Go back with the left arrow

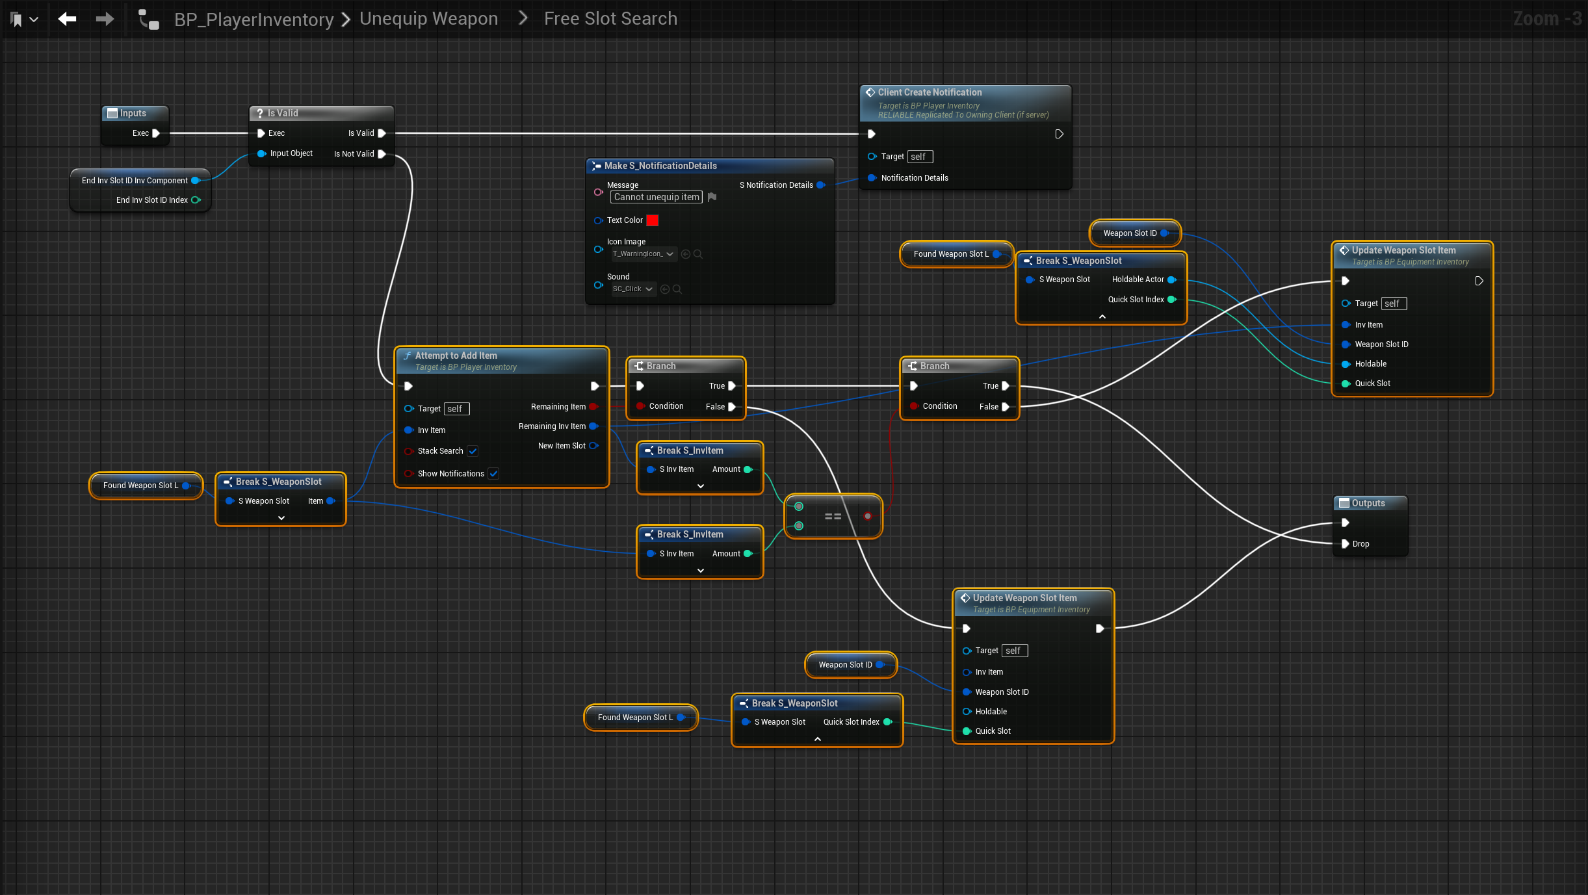click(67, 19)
